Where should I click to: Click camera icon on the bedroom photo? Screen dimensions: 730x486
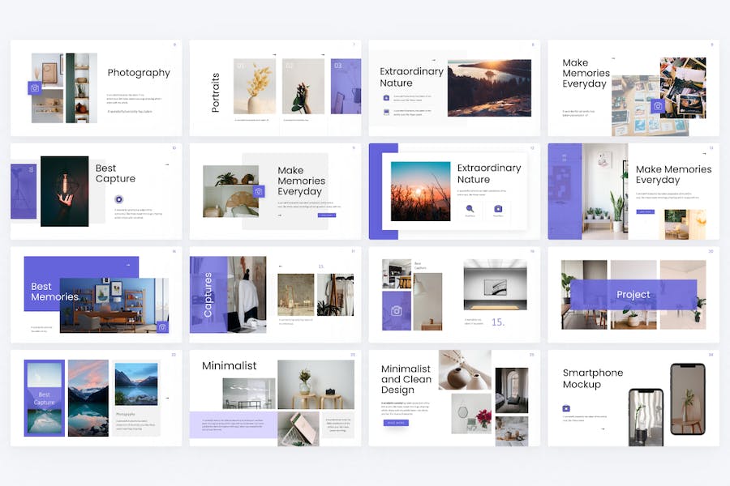click(259, 192)
